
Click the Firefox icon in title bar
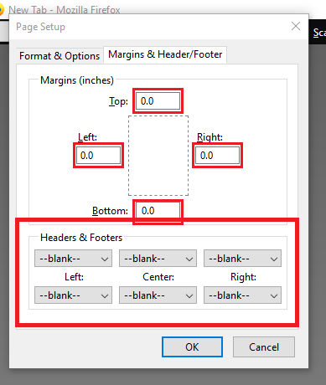coord(2,10)
